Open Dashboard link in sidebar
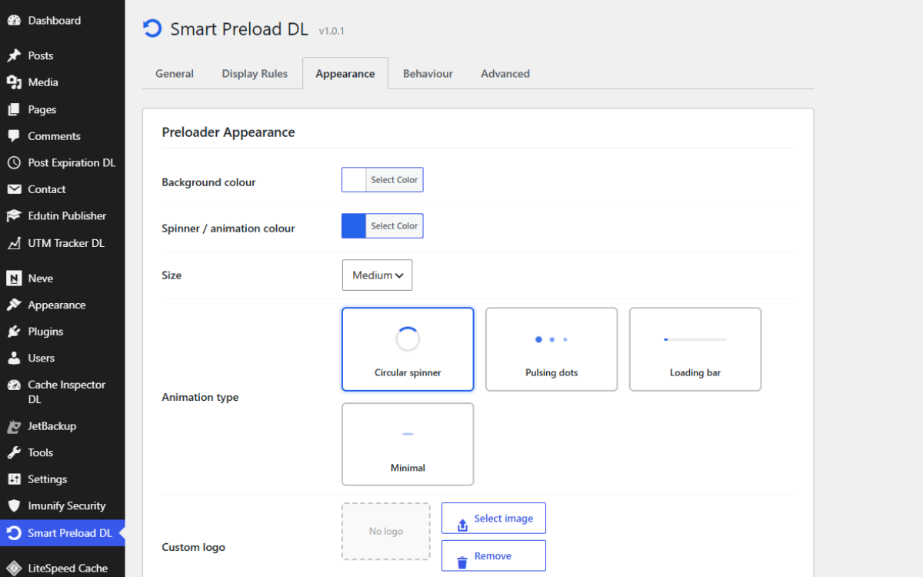This screenshot has height=577, width=923. 62,21
